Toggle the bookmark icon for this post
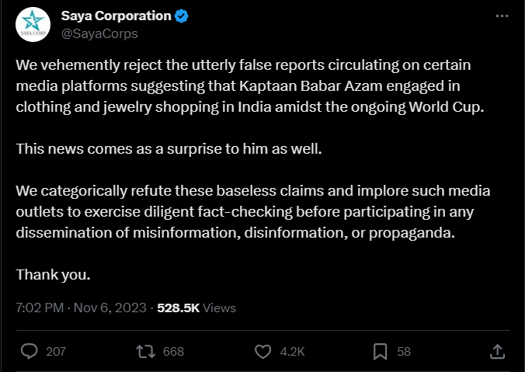The height and width of the screenshot is (372, 525). [380, 351]
